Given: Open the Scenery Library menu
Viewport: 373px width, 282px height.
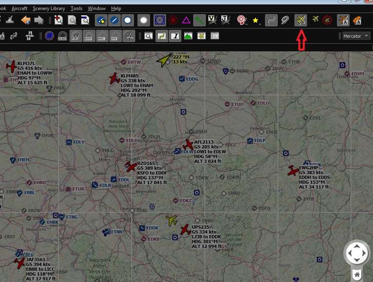Looking at the screenshot, I should 49,8.
